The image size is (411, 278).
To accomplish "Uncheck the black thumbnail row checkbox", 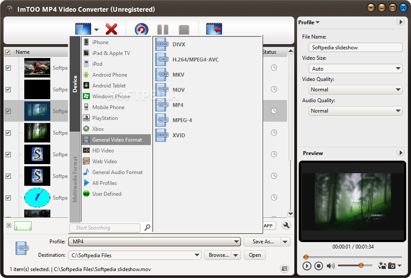I will pos(8,90).
